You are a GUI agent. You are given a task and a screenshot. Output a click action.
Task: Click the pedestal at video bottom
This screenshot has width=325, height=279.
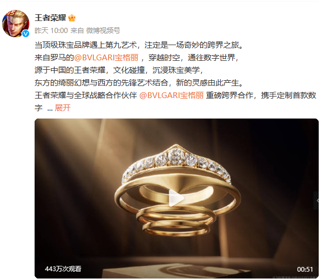(176, 271)
